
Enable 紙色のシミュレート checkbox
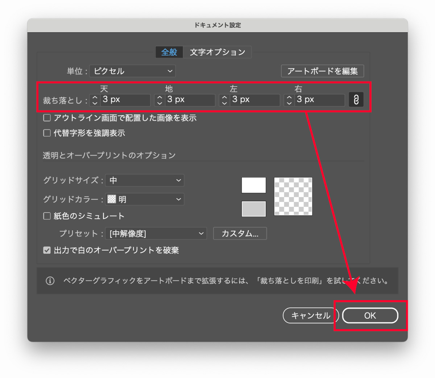[47, 216]
